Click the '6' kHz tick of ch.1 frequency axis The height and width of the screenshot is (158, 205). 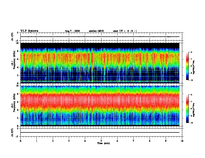pyautogui.click(x=18, y=59)
